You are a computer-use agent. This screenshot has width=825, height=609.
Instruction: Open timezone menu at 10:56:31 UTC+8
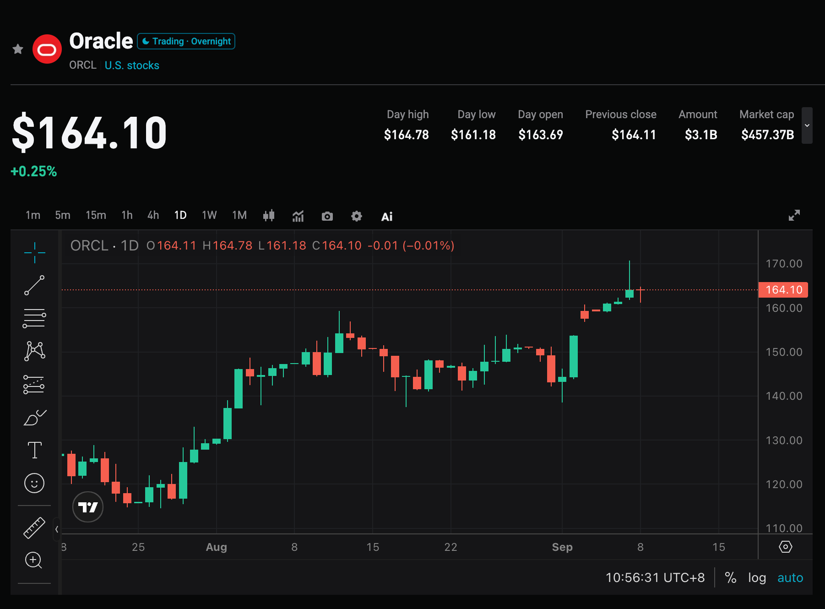pyautogui.click(x=655, y=578)
